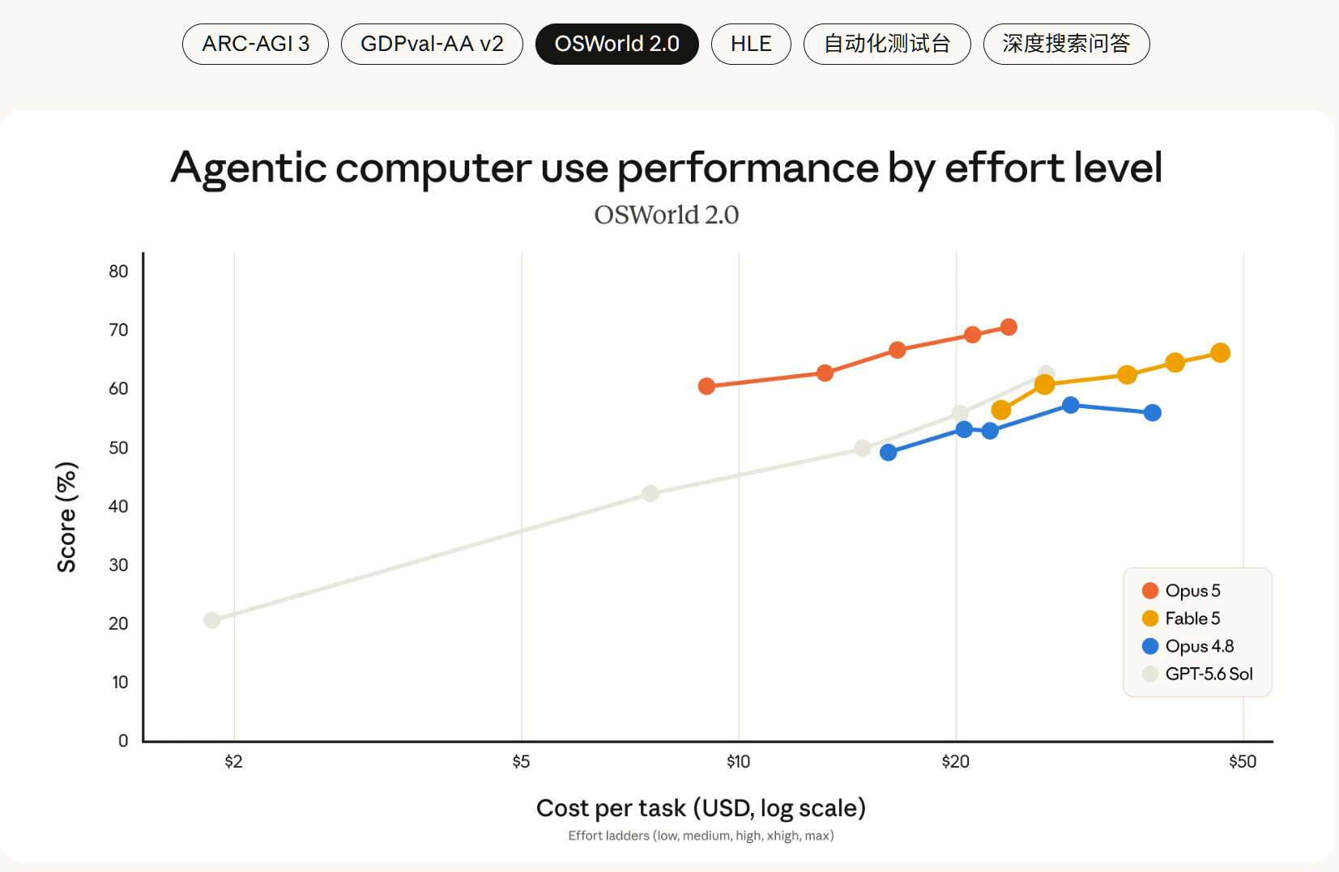The image size is (1339, 872).
Task: Click the GPT-5.6 Sol grey legend swatch
Action: 1150,674
